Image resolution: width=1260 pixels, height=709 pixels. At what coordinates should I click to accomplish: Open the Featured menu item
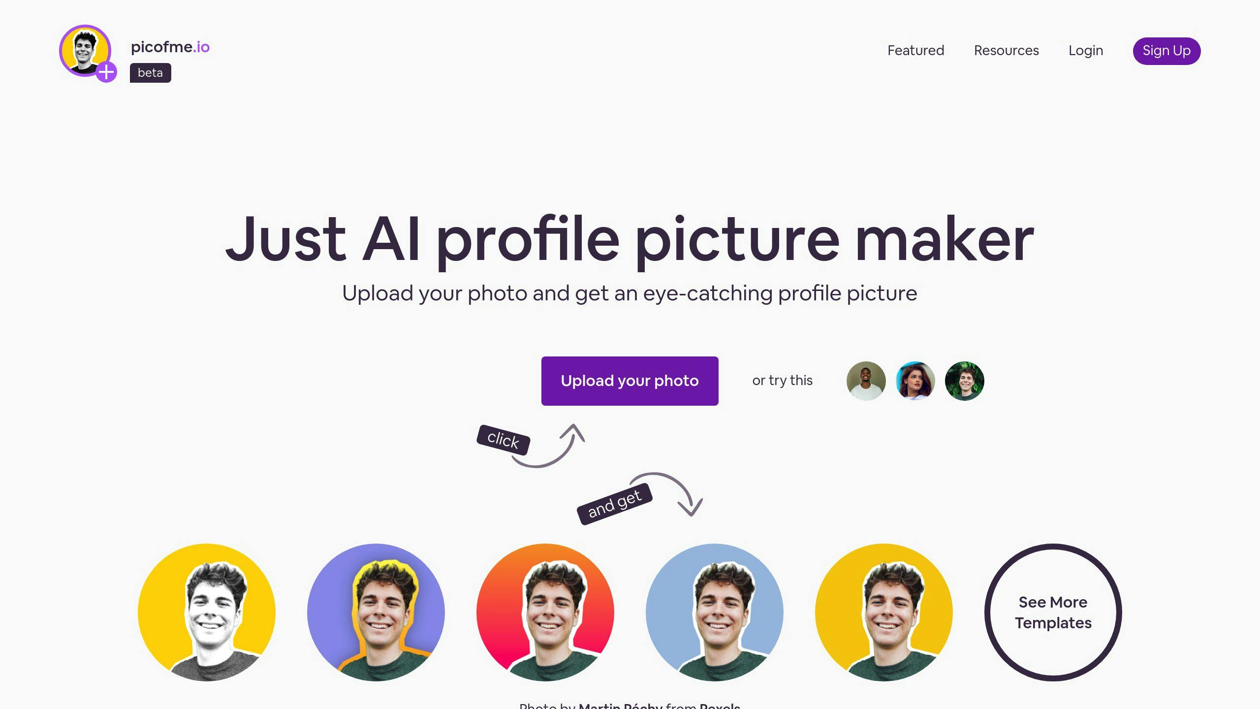pyautogui.click(x=915, y=50)
